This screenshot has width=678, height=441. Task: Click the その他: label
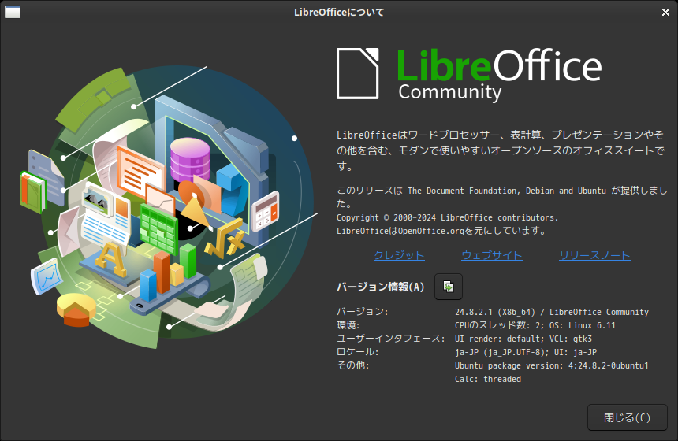pyautogui.click(x=353, y=365)
